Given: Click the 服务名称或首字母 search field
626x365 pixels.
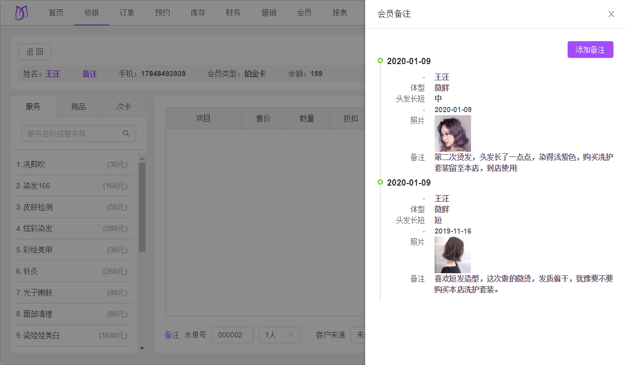Looking at the screenshot, I should pos(73,133).
